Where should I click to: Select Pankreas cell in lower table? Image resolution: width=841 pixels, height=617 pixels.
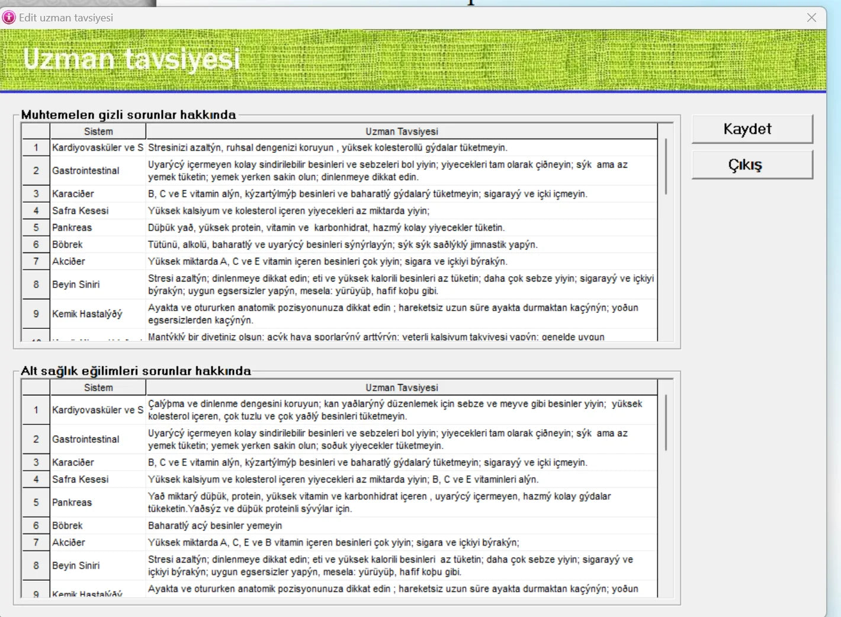coord(98,503)
